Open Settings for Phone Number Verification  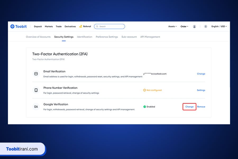(x=201, y=90)
